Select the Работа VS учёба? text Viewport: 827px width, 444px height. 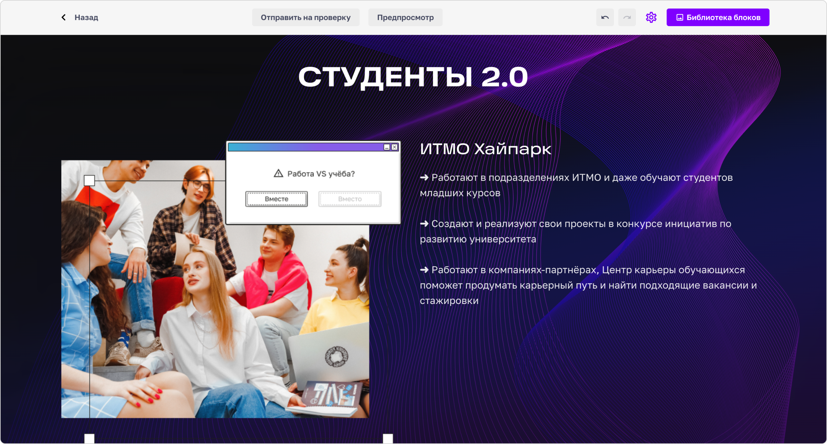point(321,174)
